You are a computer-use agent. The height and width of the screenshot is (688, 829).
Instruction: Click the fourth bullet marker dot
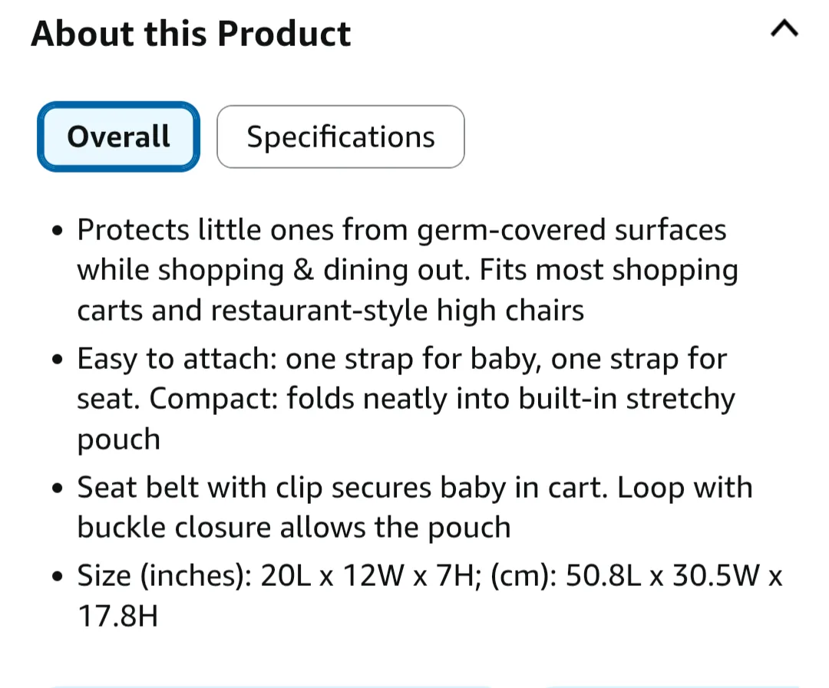click(55, 575)
